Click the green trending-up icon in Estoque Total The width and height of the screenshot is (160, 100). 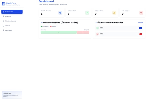click(87, 13)
